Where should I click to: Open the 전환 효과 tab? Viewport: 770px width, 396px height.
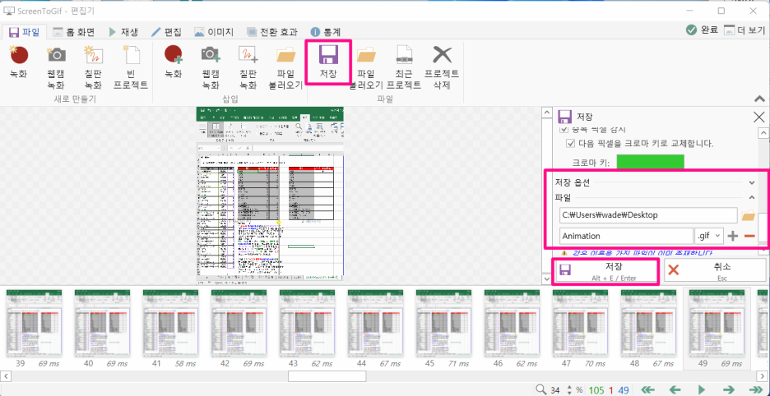272,32
